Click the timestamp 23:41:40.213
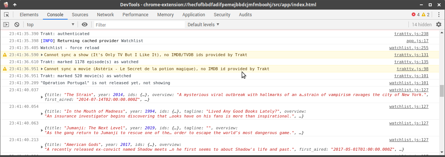 tap(24, 140)
